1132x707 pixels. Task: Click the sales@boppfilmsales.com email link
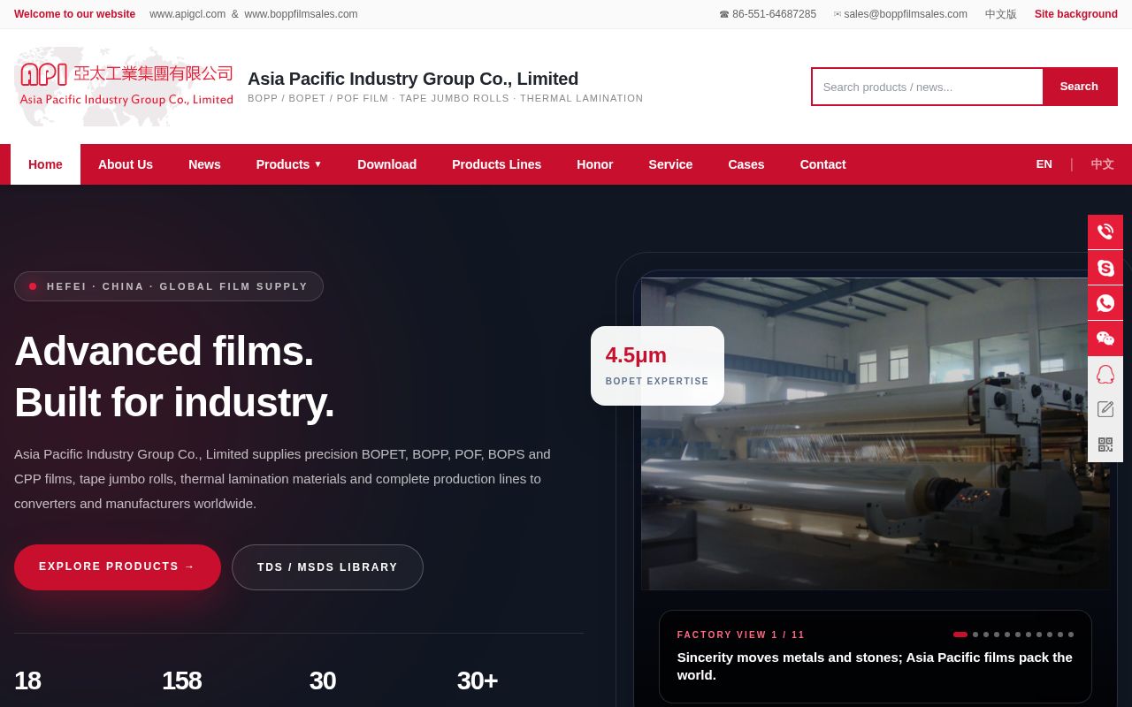(x=900, y=14)
